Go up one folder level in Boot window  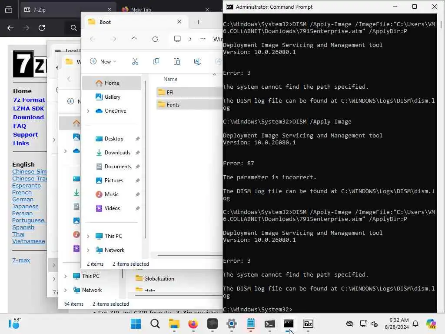click(x=134, y=39)
